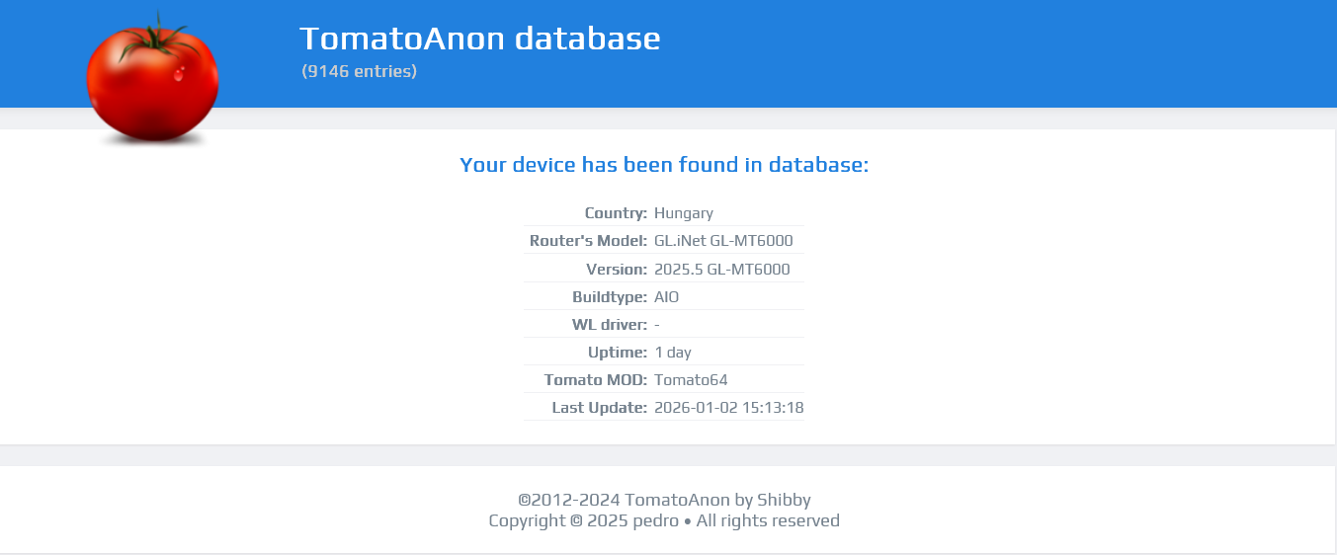Click the GL.iNet GL-MT6000 model value
This screenshot has width=1337, height=555.
tap(723, 241)
